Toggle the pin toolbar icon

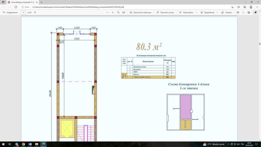pyautogui.click(x=255, y=13)
